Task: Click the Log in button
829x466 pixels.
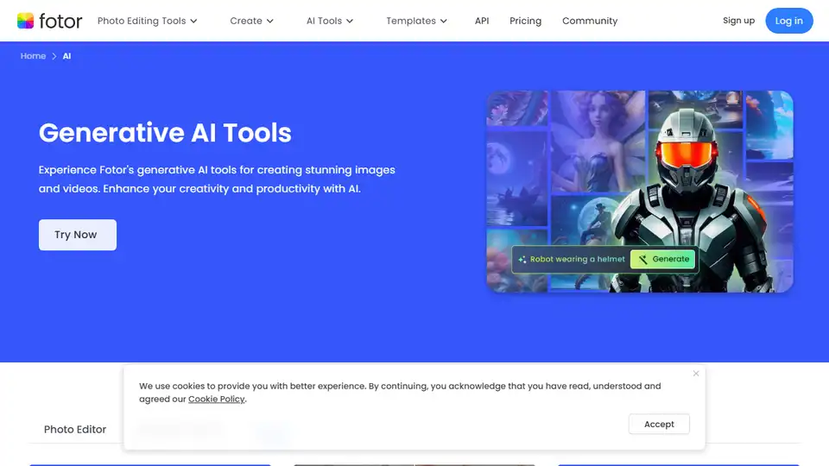Action: [x=788, y=21]
